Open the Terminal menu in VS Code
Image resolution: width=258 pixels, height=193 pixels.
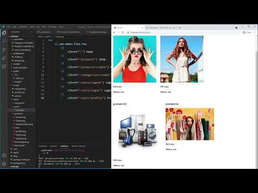point(52,27)
